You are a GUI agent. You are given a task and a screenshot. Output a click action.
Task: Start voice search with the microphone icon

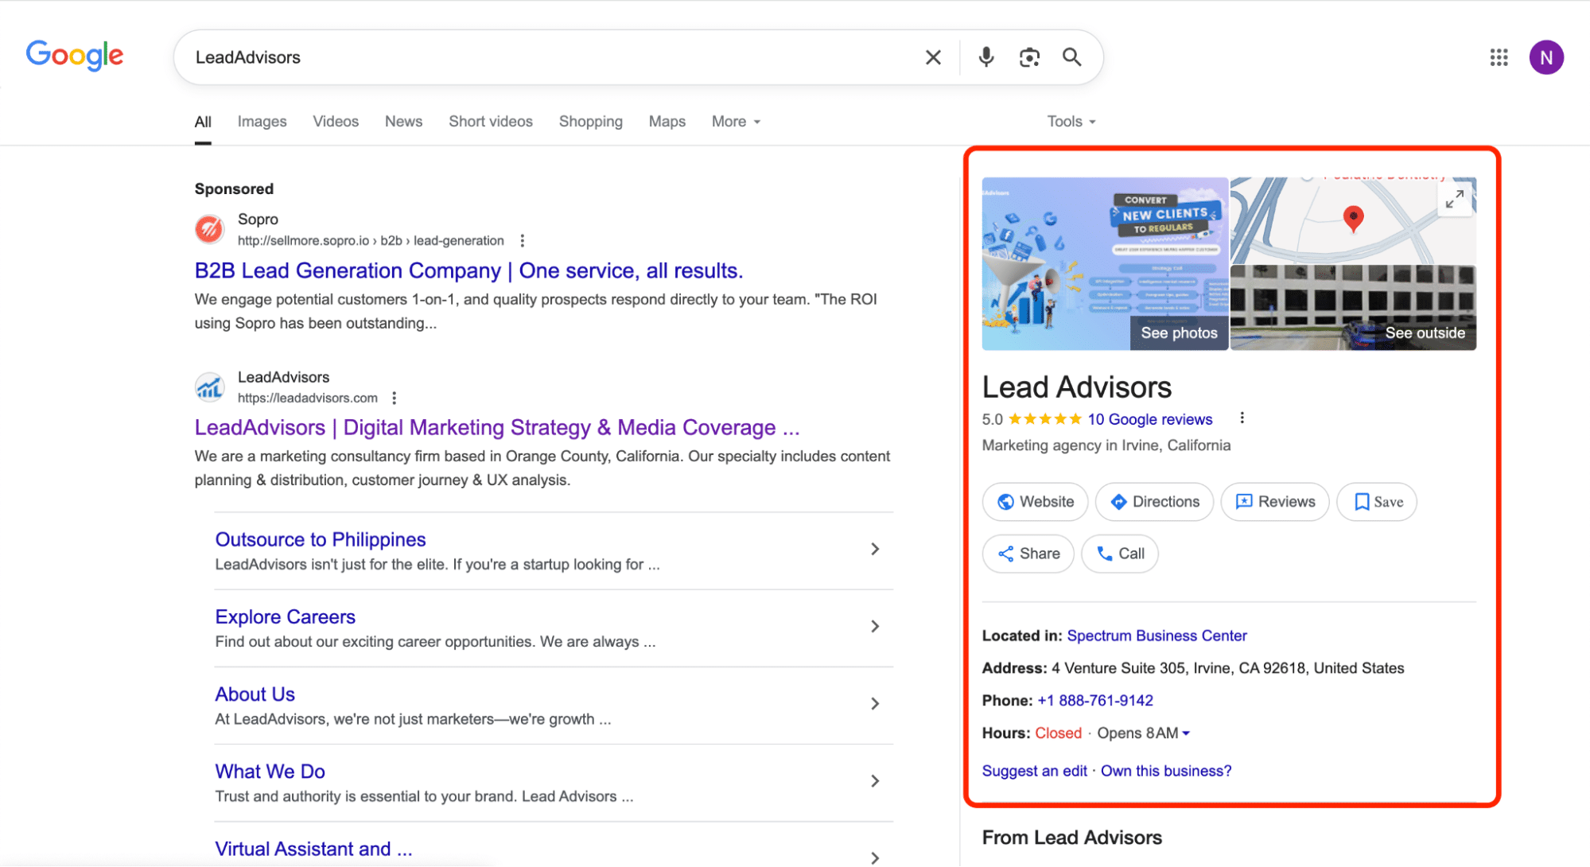click(x=985, y=57)
